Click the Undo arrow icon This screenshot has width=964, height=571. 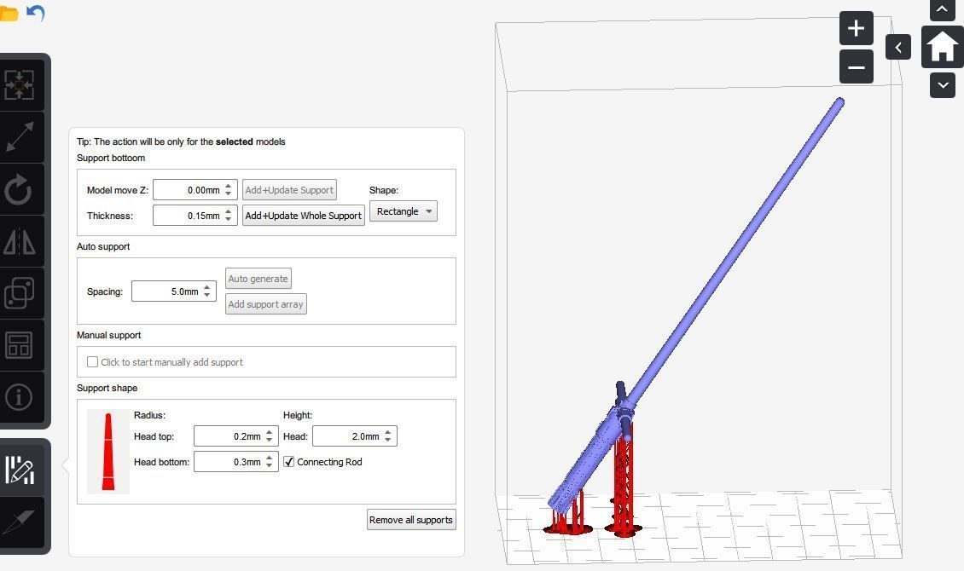pos(36,13)
